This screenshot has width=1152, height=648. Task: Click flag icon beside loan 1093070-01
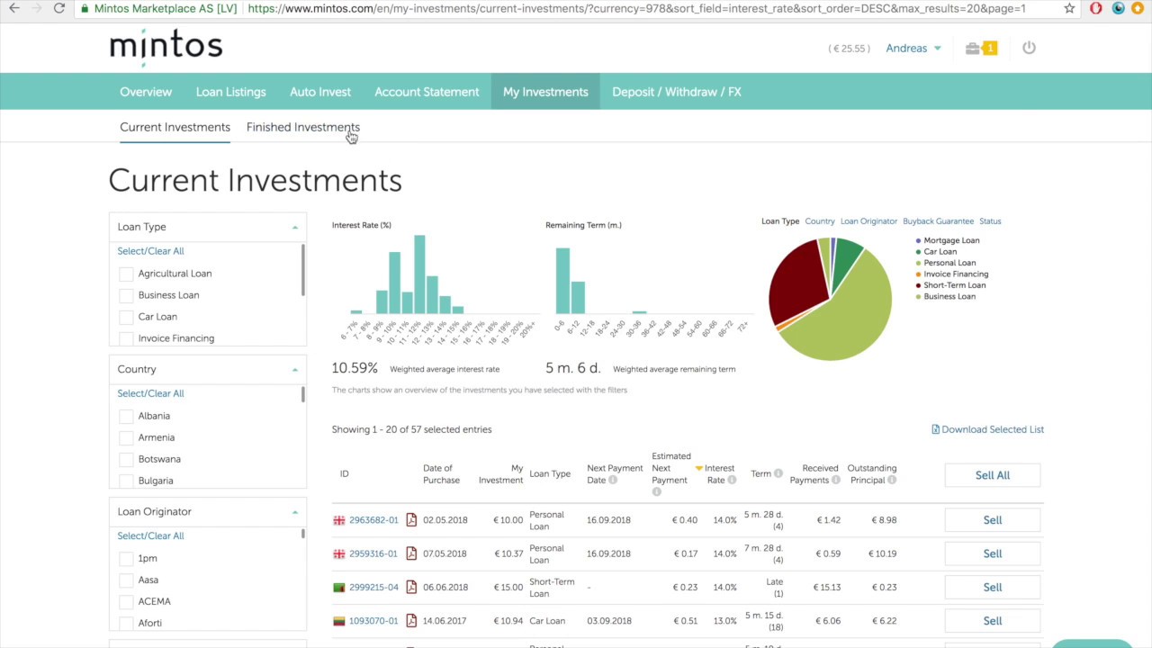[x=339, y=621]
